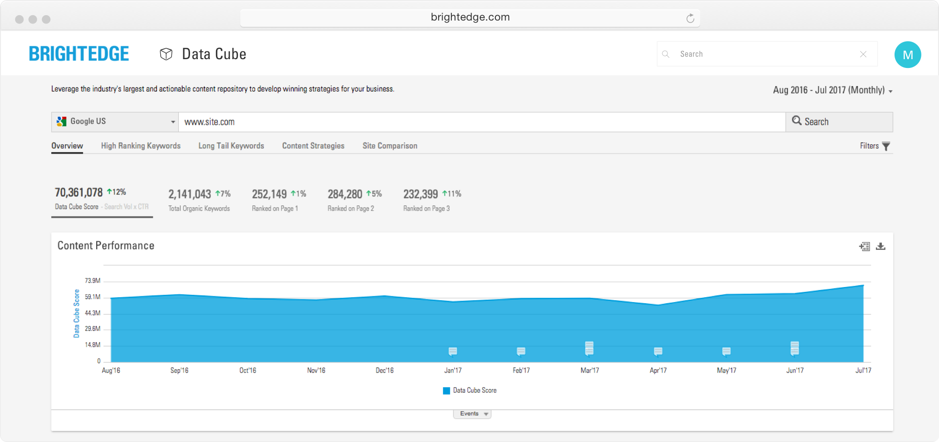Open the Content Strategies tab
Viewport: 939px width, 442px height.
pyautogui.click(x=313, y=146)
